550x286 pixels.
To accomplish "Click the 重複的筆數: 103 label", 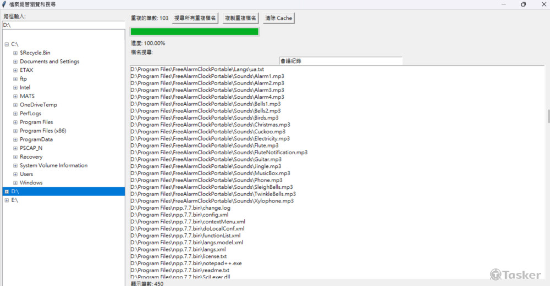I will pos(150,18).
